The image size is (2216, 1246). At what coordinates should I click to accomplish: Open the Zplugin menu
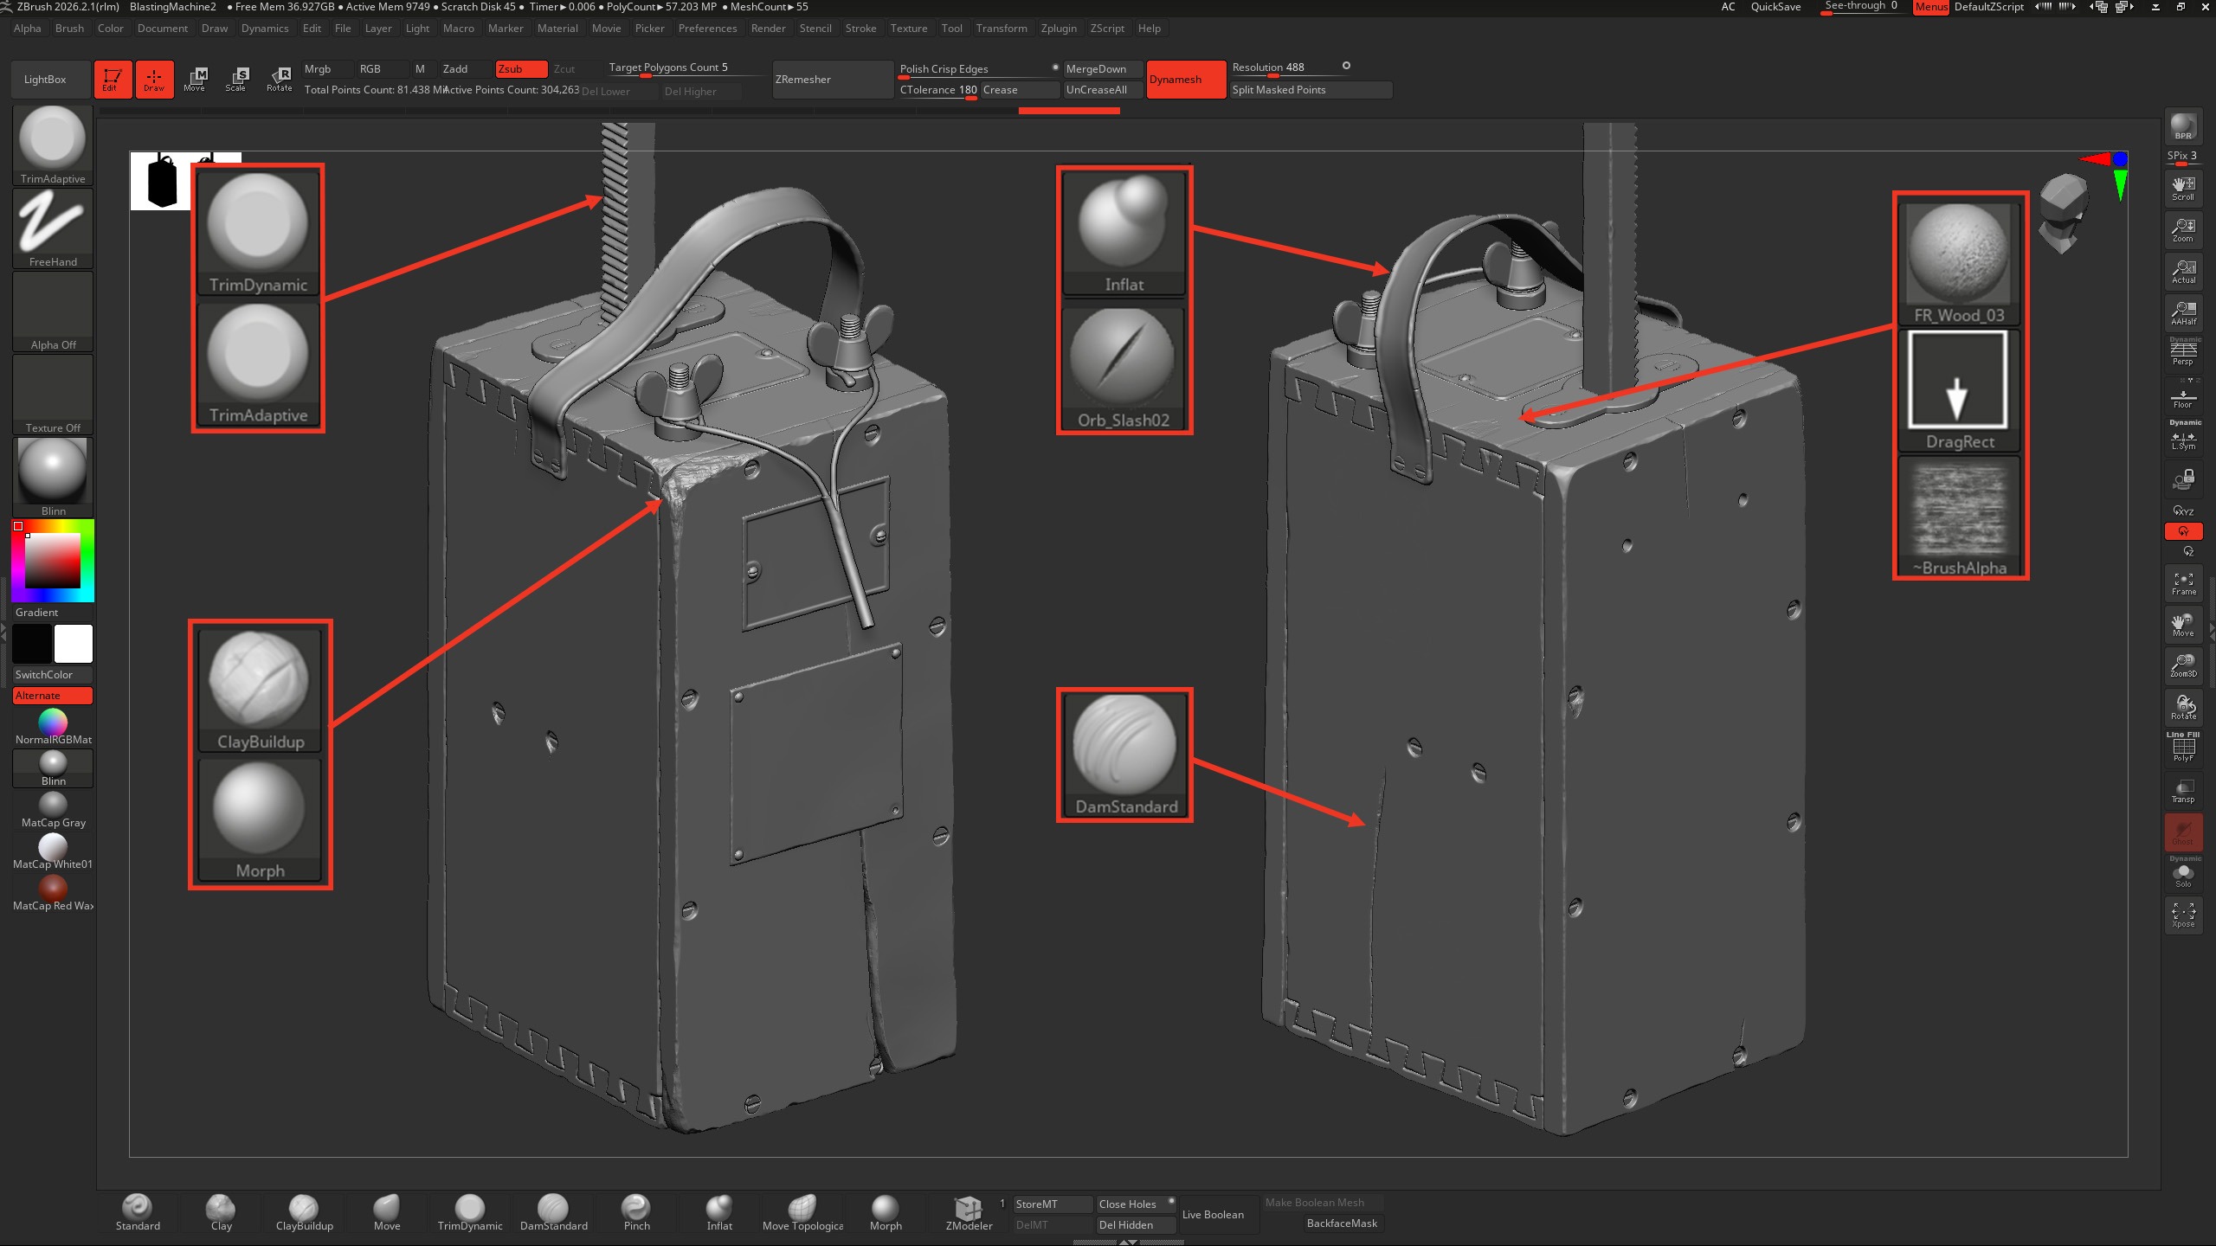click(x=1059, y=29)
